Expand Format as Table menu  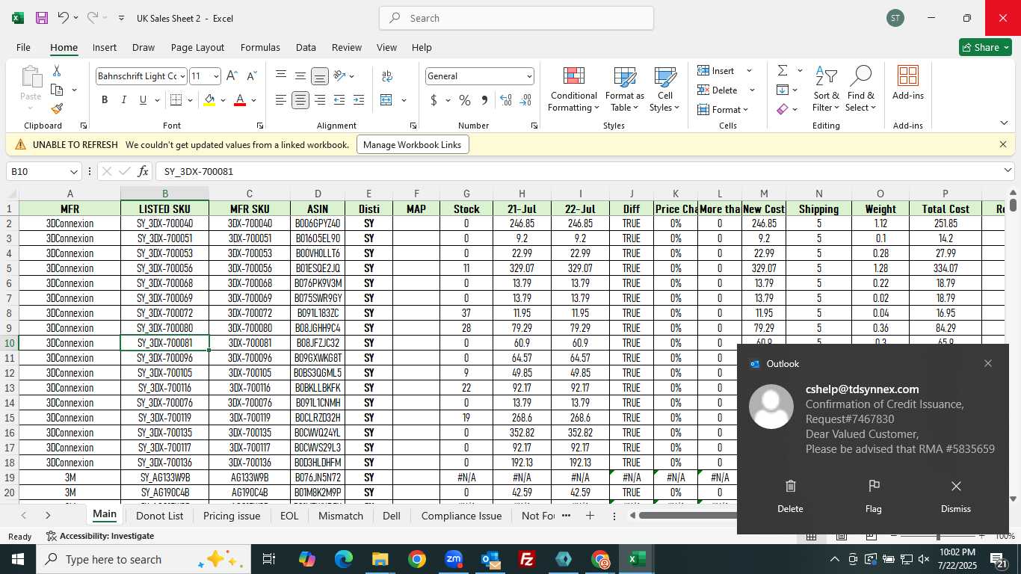click(x=625, y=88)
